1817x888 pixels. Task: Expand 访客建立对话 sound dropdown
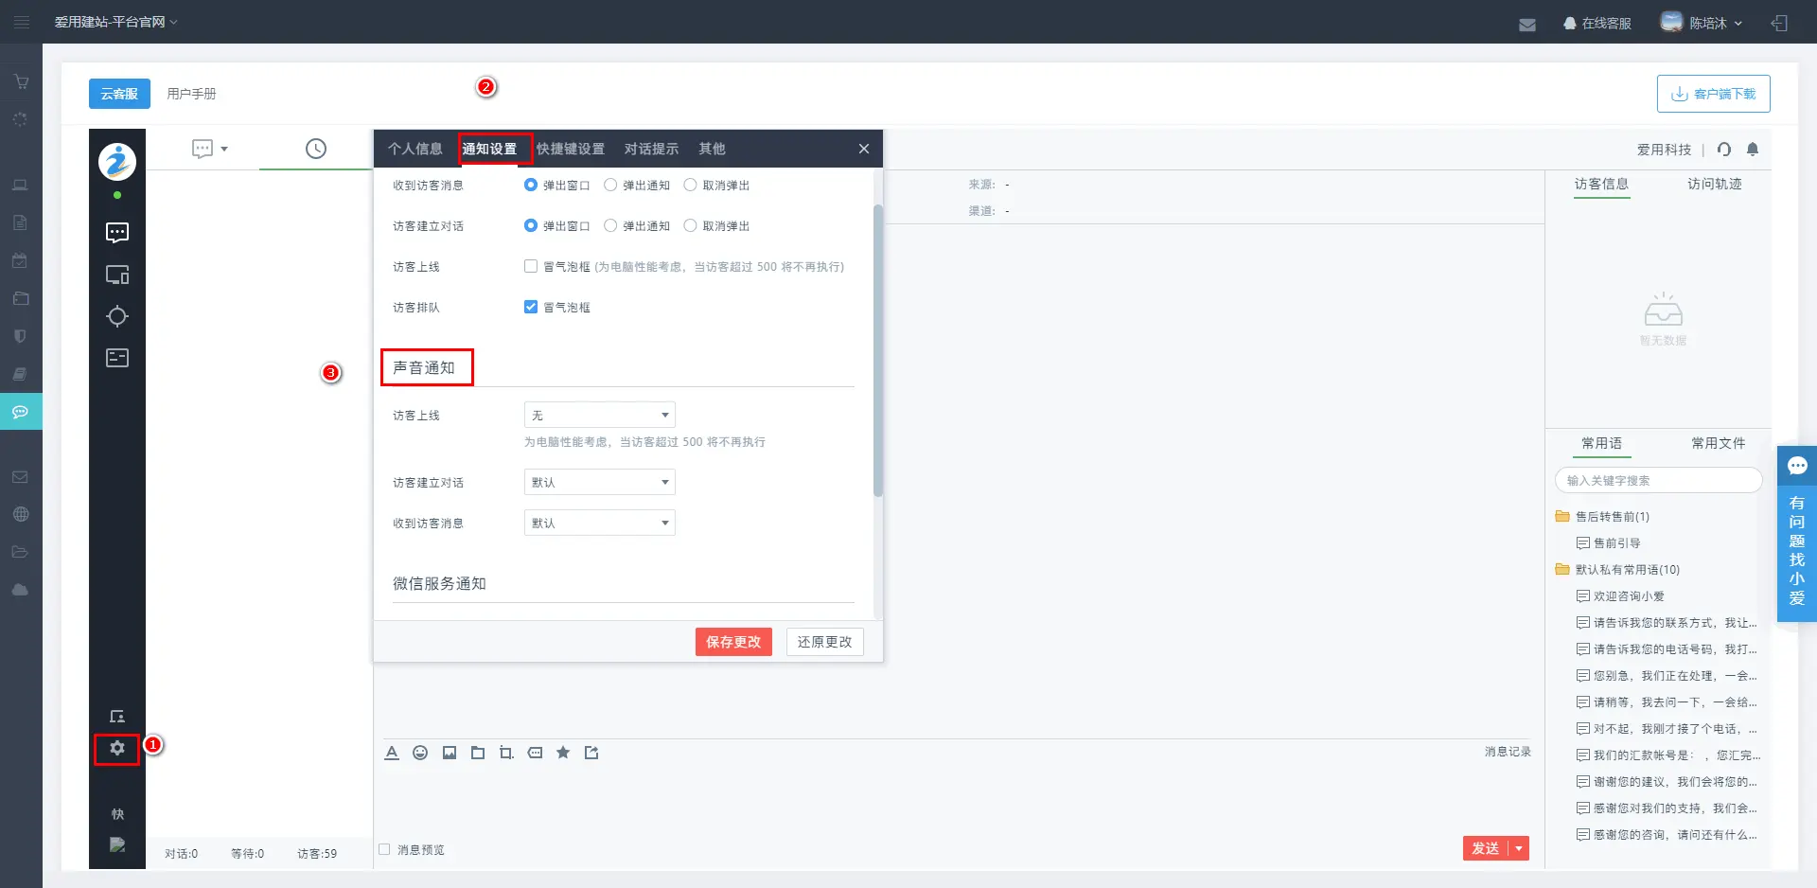[599, 483]
